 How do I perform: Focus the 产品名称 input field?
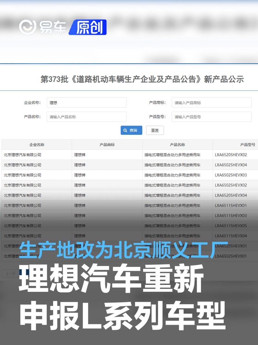click(x=86, y=117)
